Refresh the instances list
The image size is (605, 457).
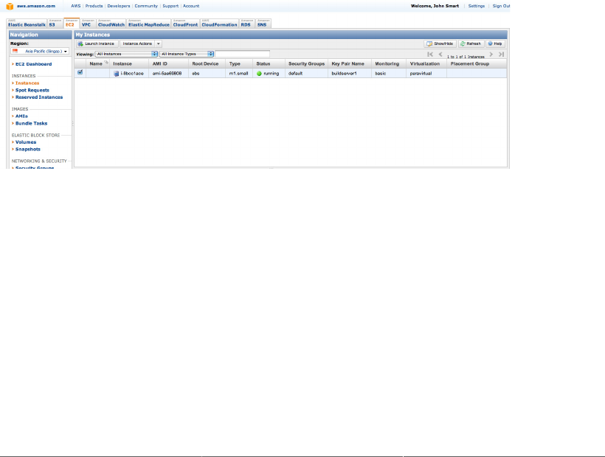[x=471, y=44]
